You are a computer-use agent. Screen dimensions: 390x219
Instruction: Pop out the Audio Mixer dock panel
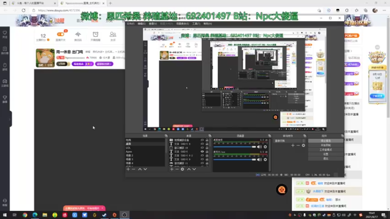270,136
